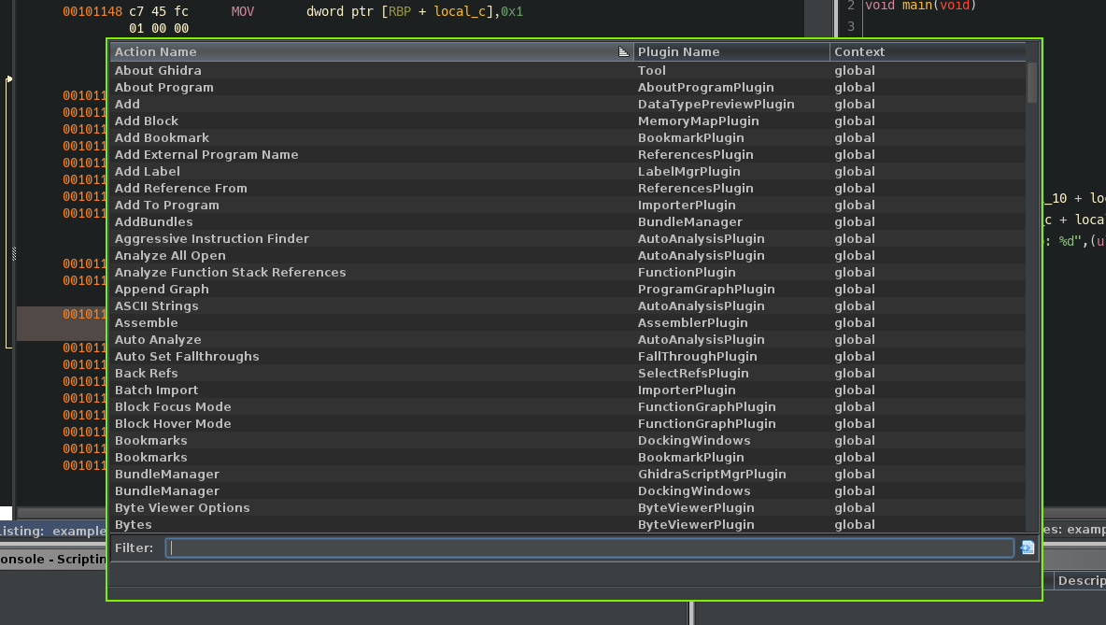Screen dimensions: 1106x625
Task: Select the Bookmarks action from DockingWindows
Action: point(568,441)
